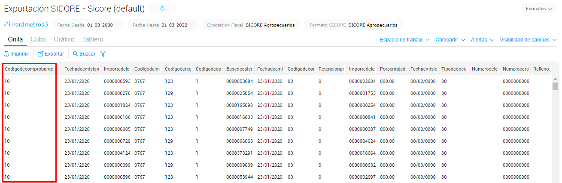
Task: Open the Parámetros sliders icon
Action: point(7,24)
